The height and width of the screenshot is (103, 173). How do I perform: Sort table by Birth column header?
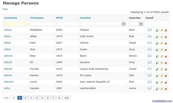(59, 18)
